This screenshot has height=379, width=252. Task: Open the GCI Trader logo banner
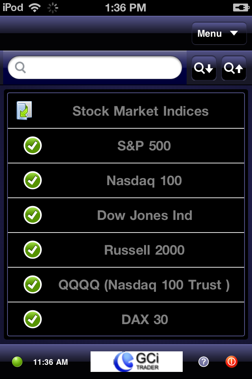pyautogui.click(x=137, y=362)
